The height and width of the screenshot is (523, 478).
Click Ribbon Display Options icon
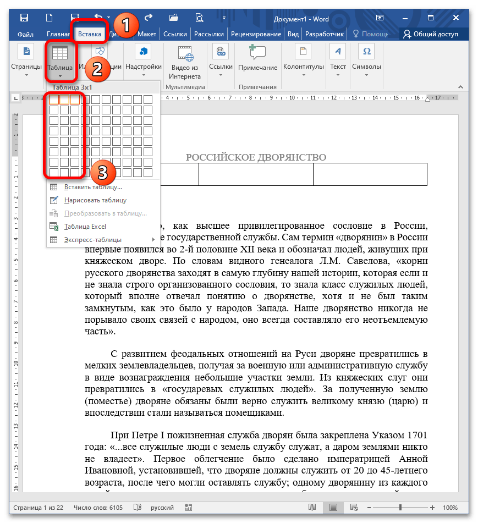[x=380, y=18]
